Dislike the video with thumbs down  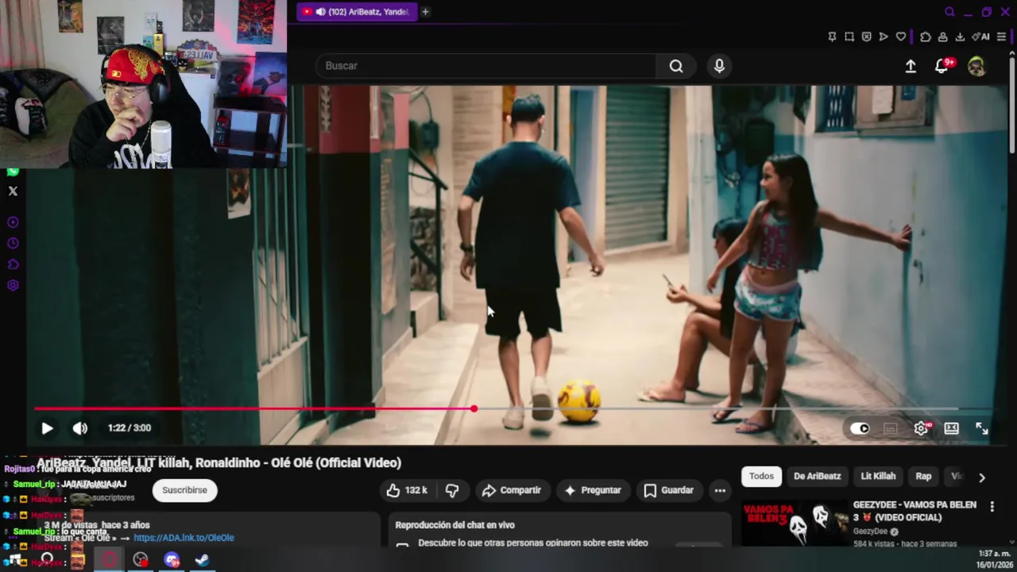[452, 491]
